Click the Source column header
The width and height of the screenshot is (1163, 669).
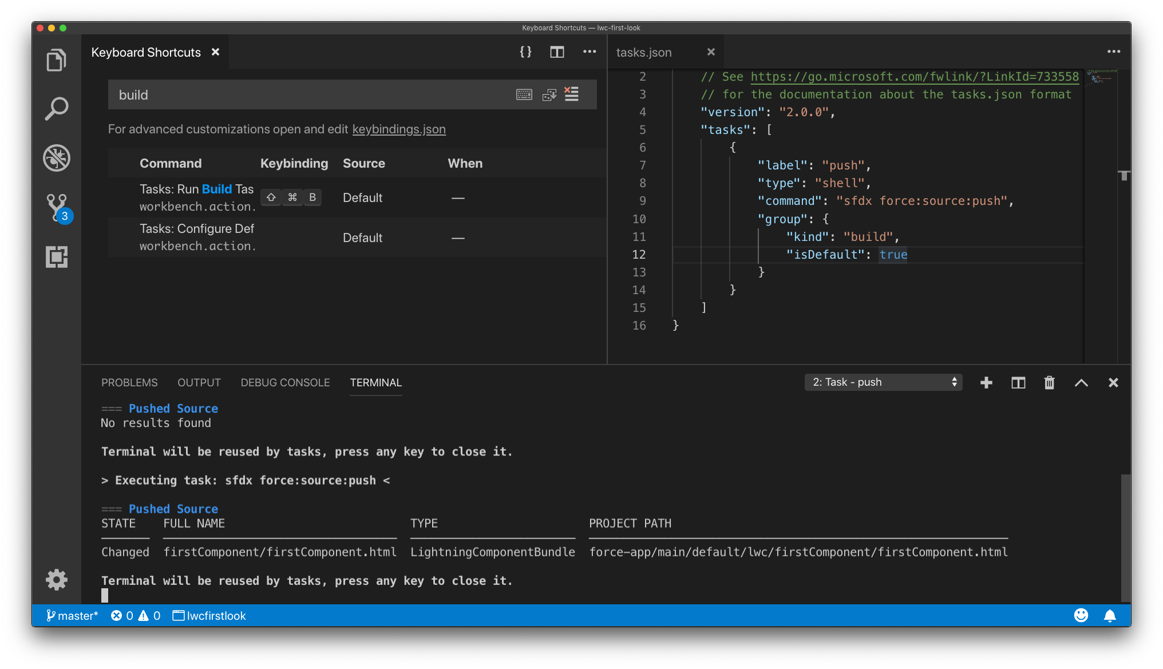pos(364,163)
